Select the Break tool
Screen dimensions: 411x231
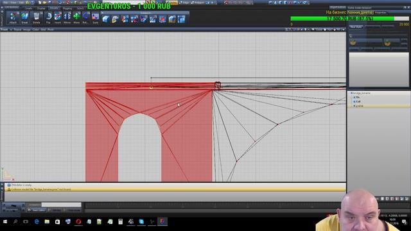pos(24,18)
